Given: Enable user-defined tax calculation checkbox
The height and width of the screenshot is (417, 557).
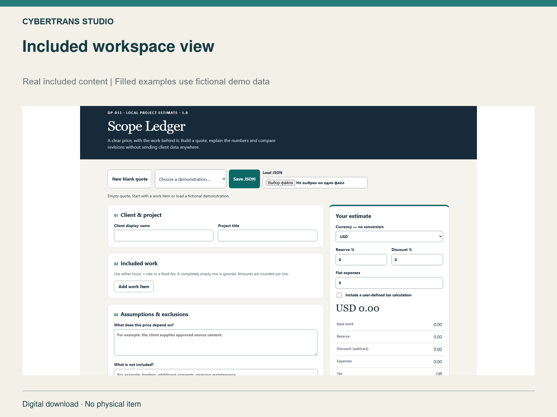Looking at the screenshot, I should pyautogui.click(x=339, y=295).
